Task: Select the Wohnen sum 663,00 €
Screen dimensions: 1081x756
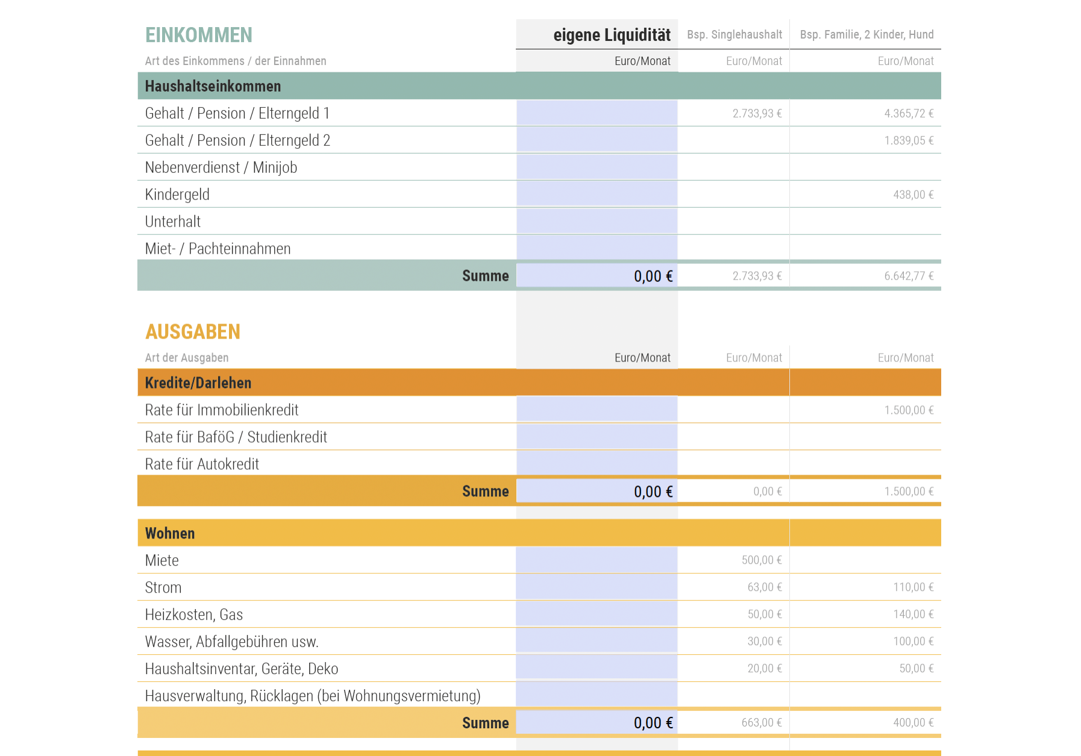Action: point(762,723)
